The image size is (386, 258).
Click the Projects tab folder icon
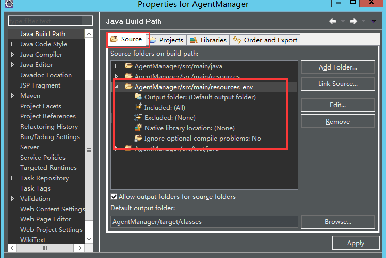(x=153, y=40)
